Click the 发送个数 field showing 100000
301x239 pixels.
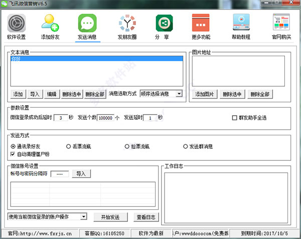105,118
